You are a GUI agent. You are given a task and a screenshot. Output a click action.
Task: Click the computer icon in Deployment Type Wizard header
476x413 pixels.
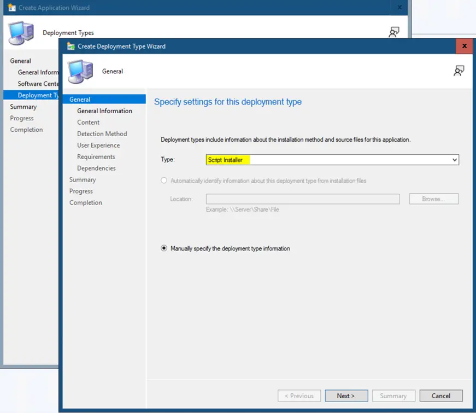[80, 72]
